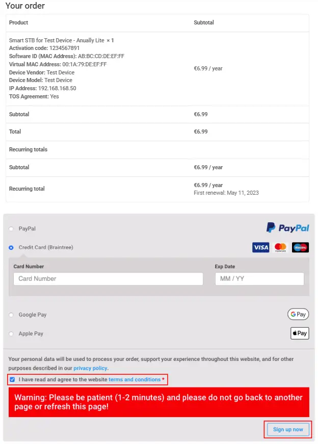Image resolution: width=318 pixels, height=444 pixels.
Task: Click the First renewal date text
Action: [226, 193]
